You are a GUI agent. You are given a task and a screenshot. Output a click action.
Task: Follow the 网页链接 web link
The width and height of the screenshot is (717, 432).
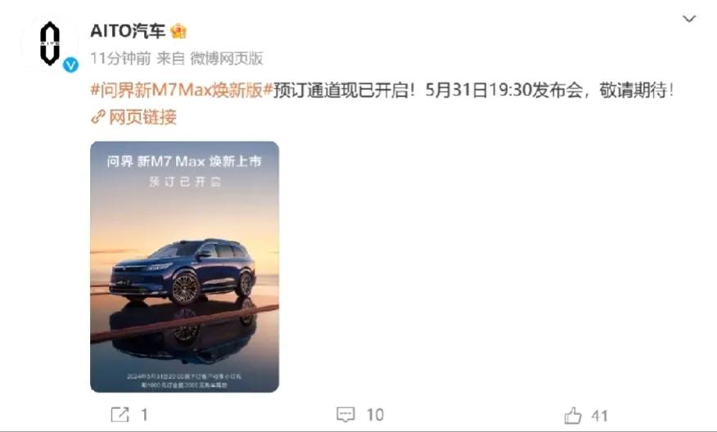(x=142, y=118)
